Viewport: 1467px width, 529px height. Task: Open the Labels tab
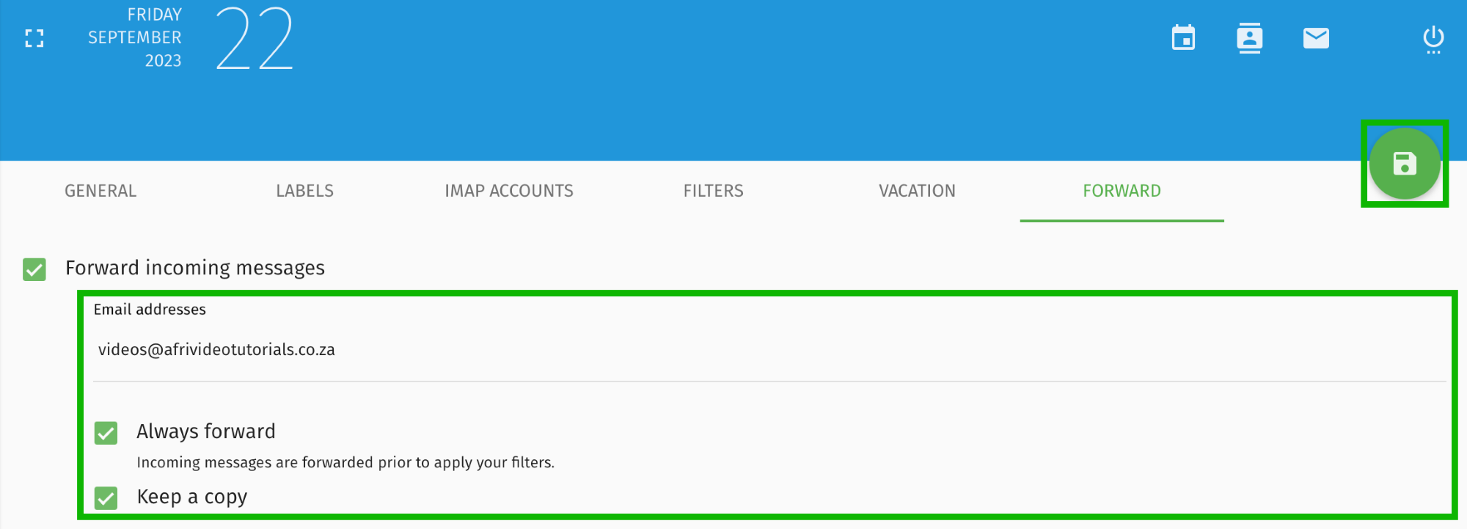(304, 191)
